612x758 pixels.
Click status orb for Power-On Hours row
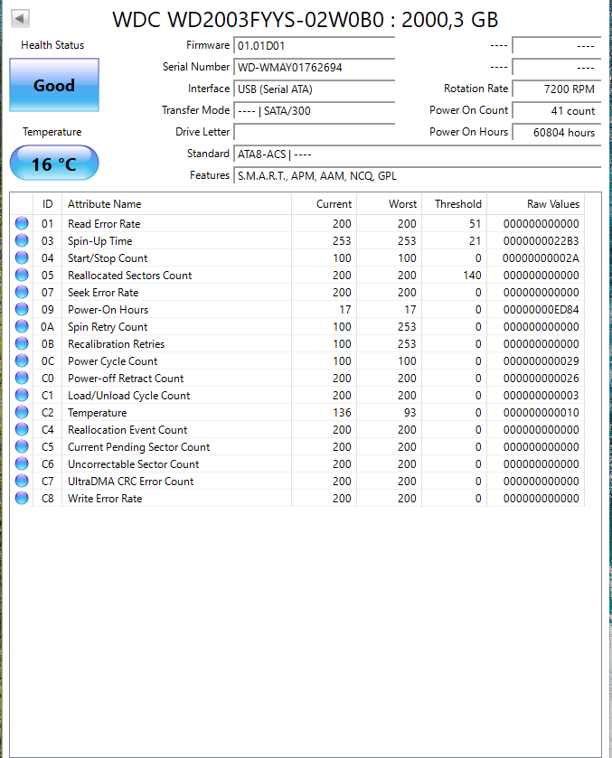22,309
